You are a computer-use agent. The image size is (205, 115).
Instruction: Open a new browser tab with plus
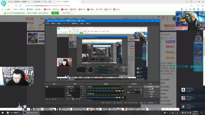(83, 2)
